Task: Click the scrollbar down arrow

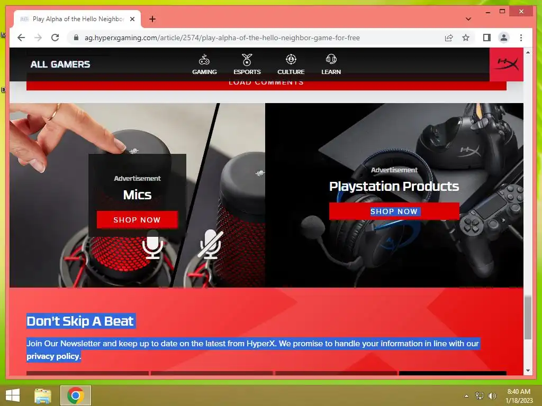Action: 528,371
